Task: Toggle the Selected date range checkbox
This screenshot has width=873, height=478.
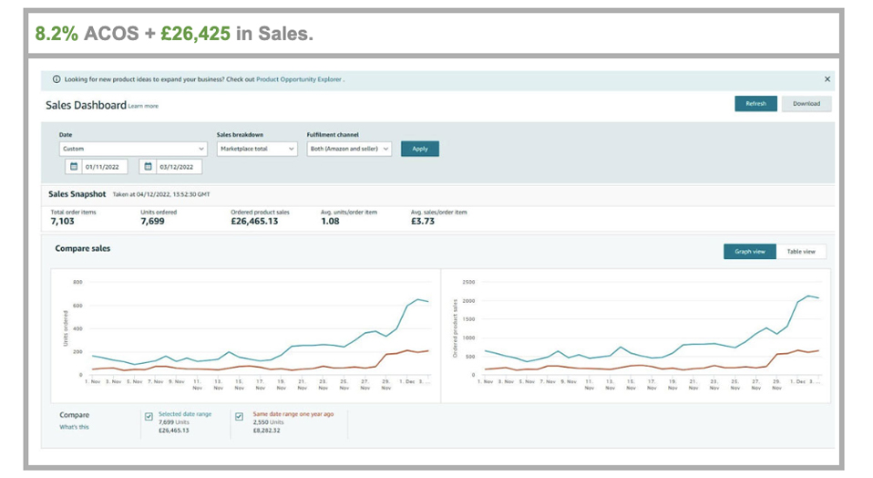Action: (149, 417)
